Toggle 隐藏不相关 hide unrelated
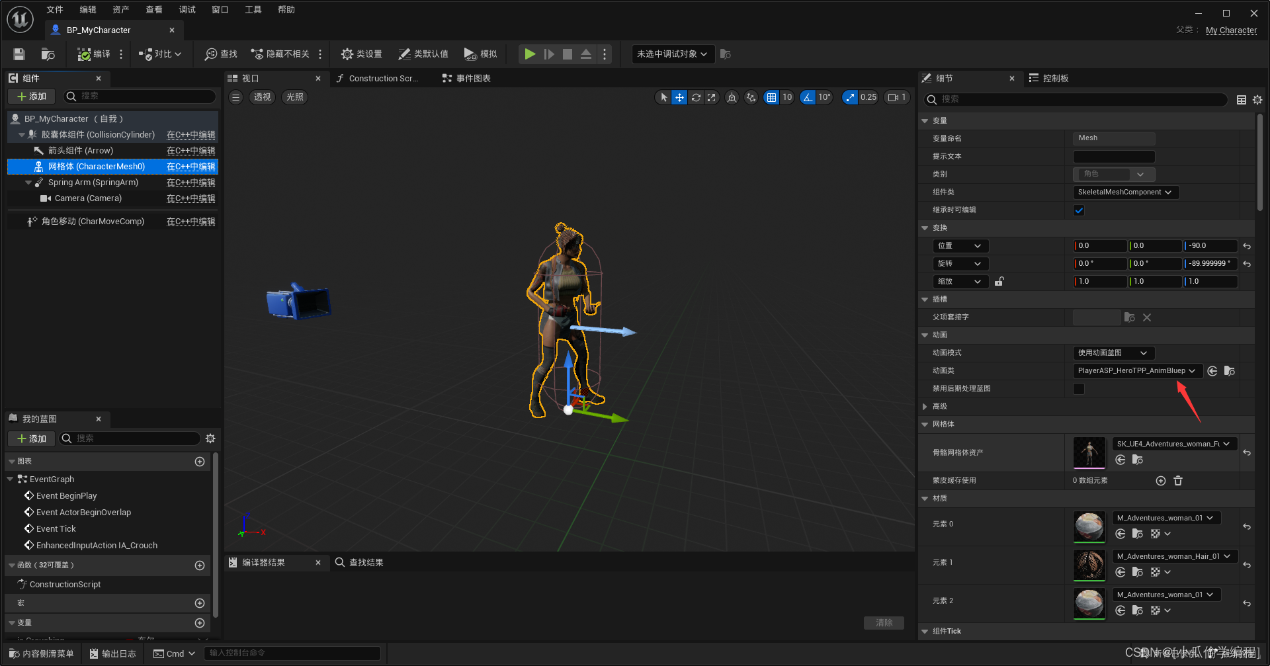This screenshot has width=1270, height=666. 280,54
